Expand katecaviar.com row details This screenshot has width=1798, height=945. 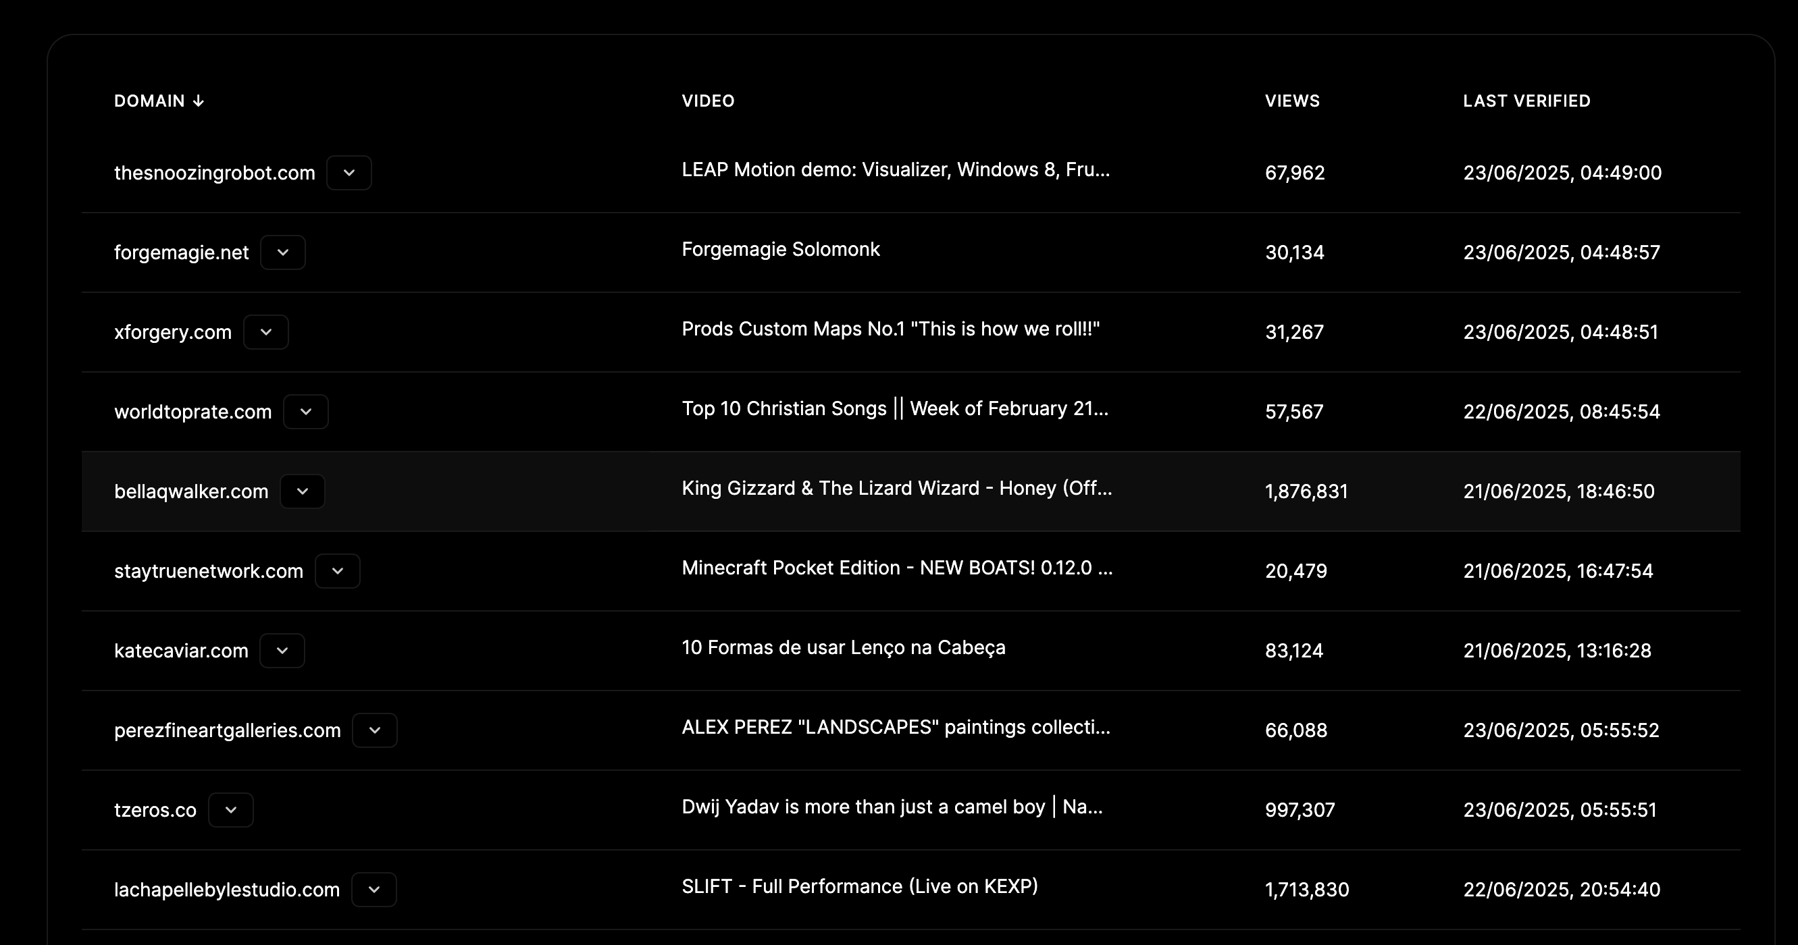pos(282,651)
